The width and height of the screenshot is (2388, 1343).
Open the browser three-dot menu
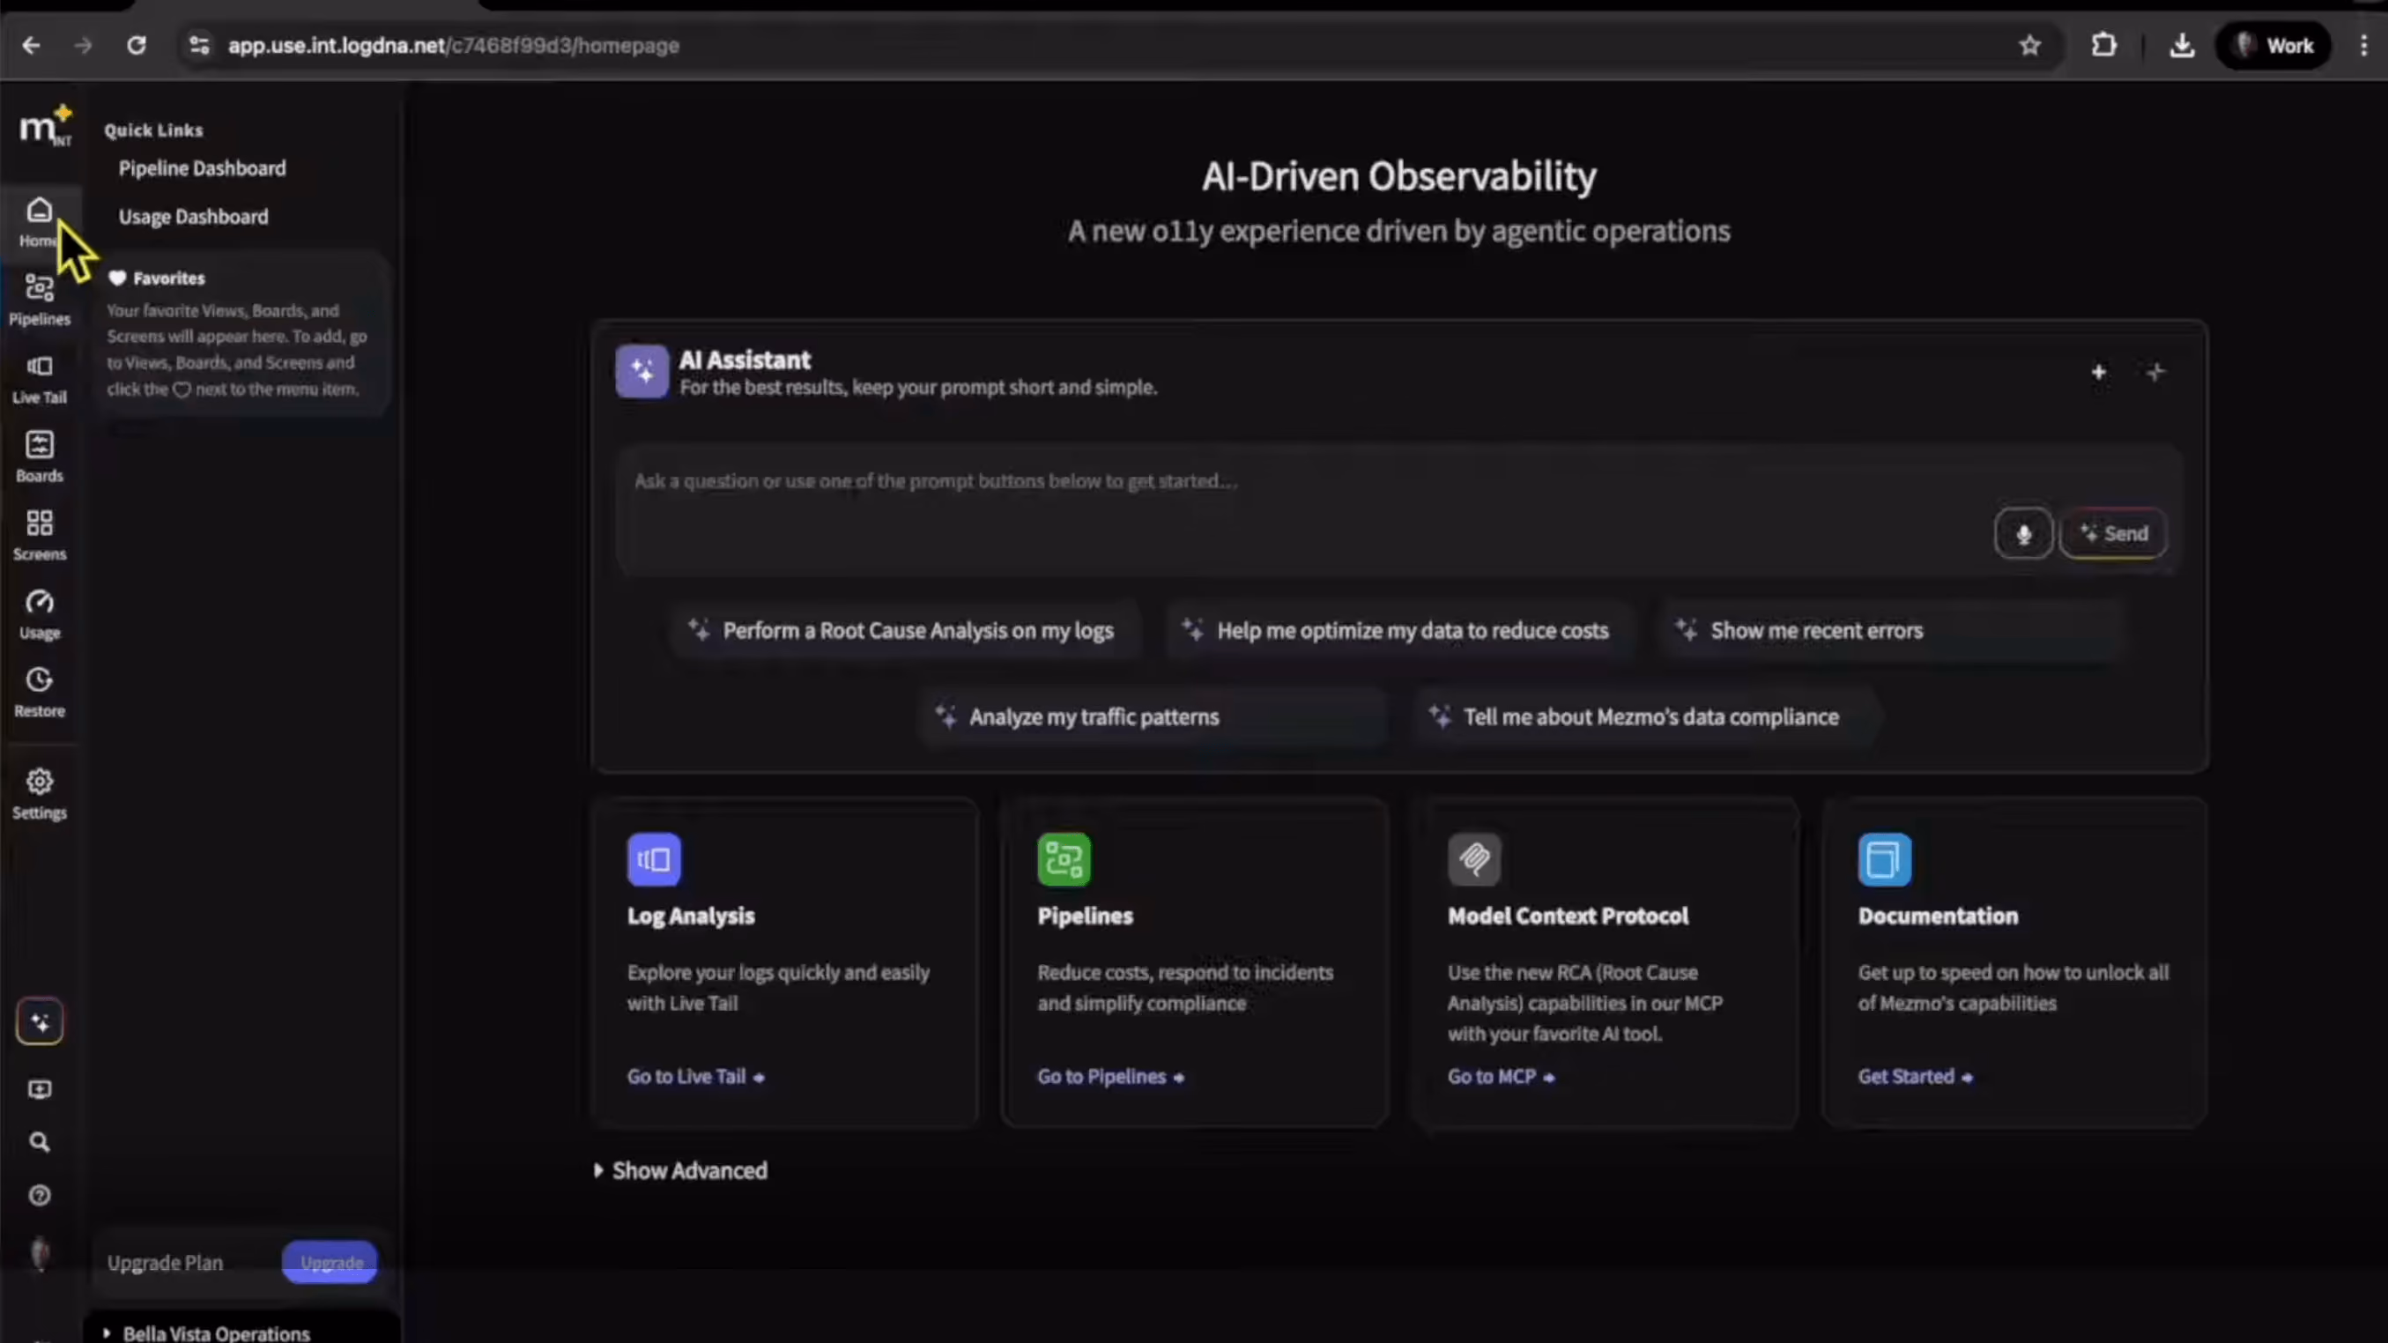(x=2364, y=46)
